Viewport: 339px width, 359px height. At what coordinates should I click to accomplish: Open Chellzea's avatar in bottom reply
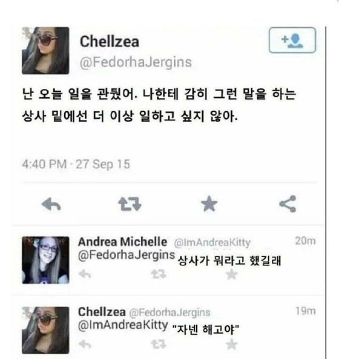pos(45,331)
